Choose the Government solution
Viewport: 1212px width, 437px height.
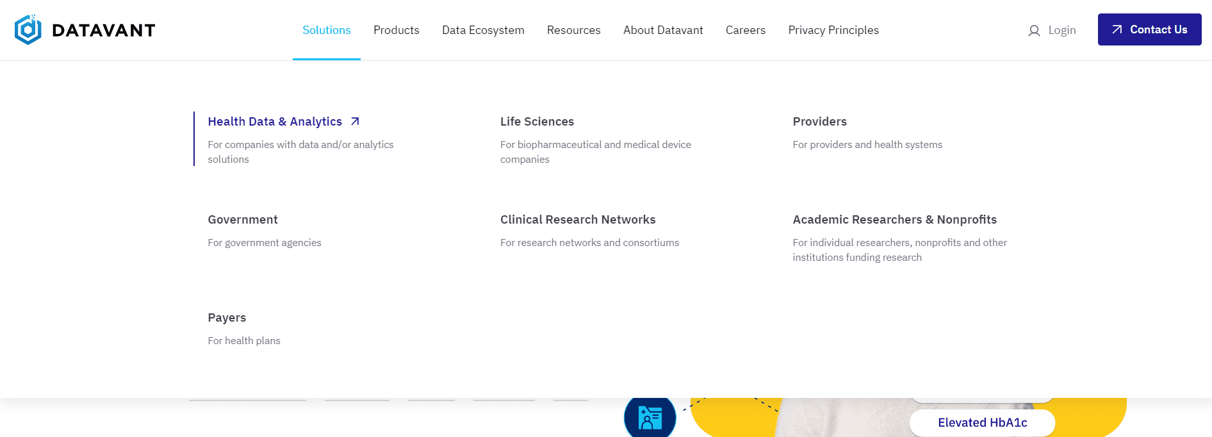click(x=243, y=220)
